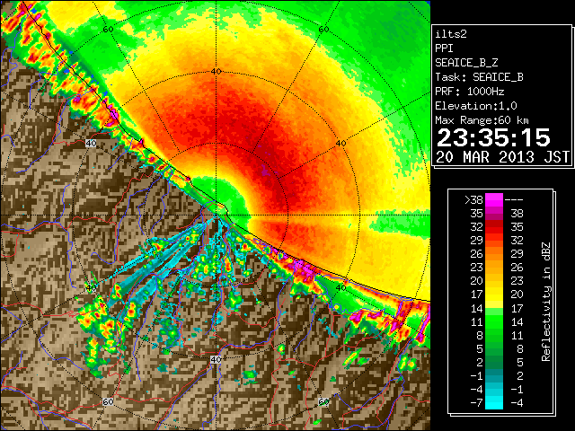This screenshot has height=431, width=575.
Task: Select the "Elevation:1.0" text
Action: click(x=476, y=106)
